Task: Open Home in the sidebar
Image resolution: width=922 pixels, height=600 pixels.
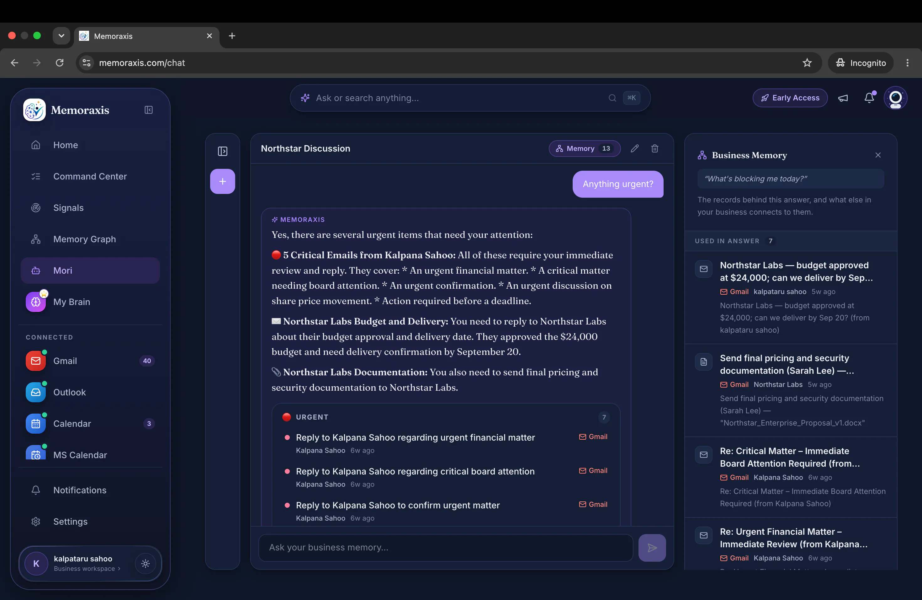Action: tap(90, 145)
